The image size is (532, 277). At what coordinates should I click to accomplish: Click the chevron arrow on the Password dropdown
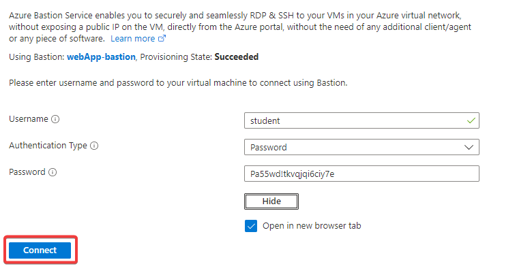pyautogui.click(x=469, y=147)
